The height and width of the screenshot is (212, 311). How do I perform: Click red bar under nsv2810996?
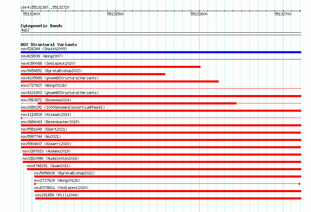tap(162, 162)
